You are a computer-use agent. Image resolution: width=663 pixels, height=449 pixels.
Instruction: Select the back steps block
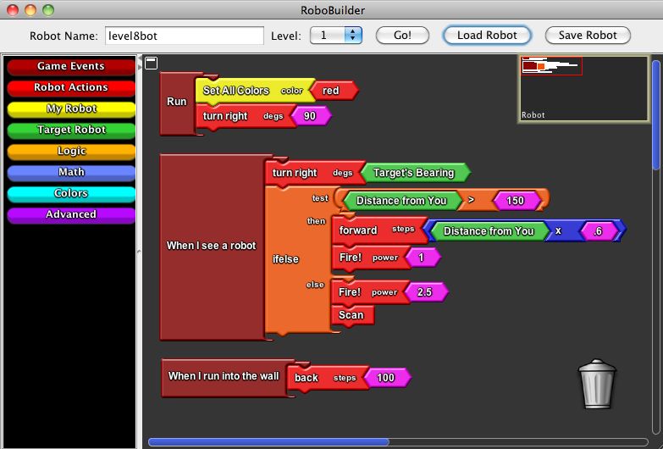(326, 378)
